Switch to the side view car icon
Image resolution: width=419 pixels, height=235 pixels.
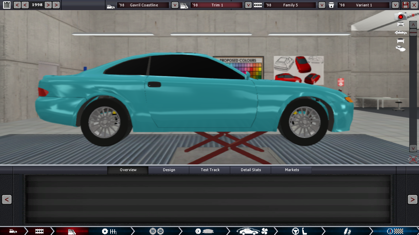tap(400, 32)
